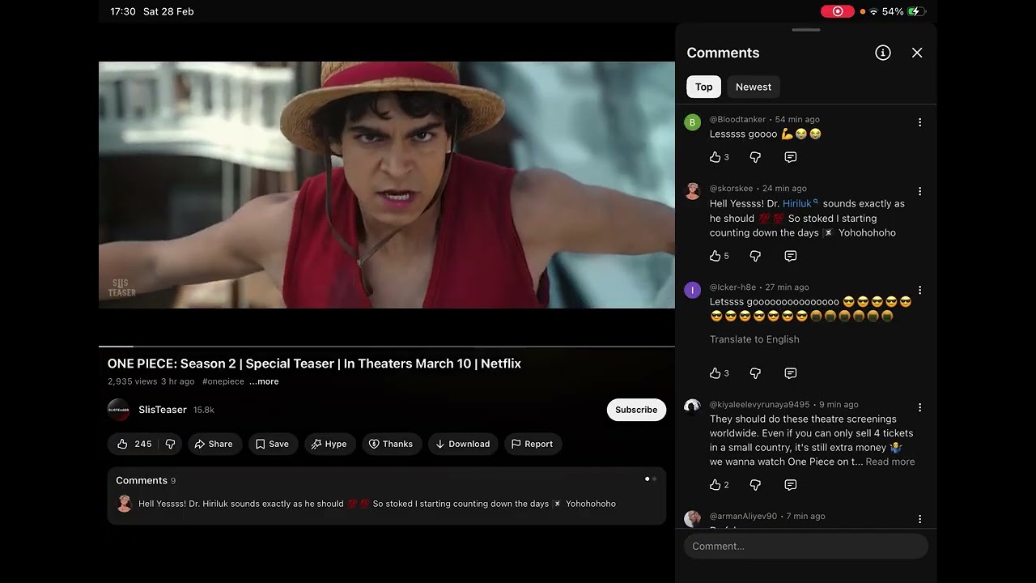Open options menu for @skorskee's comment

[919, 191]
